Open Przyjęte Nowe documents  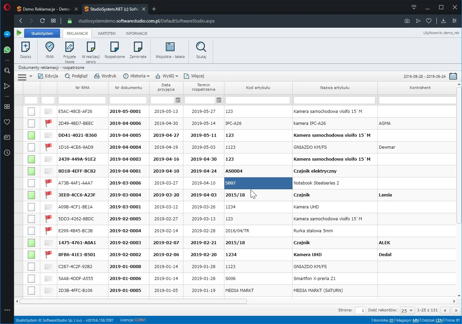tap(70, 47)
